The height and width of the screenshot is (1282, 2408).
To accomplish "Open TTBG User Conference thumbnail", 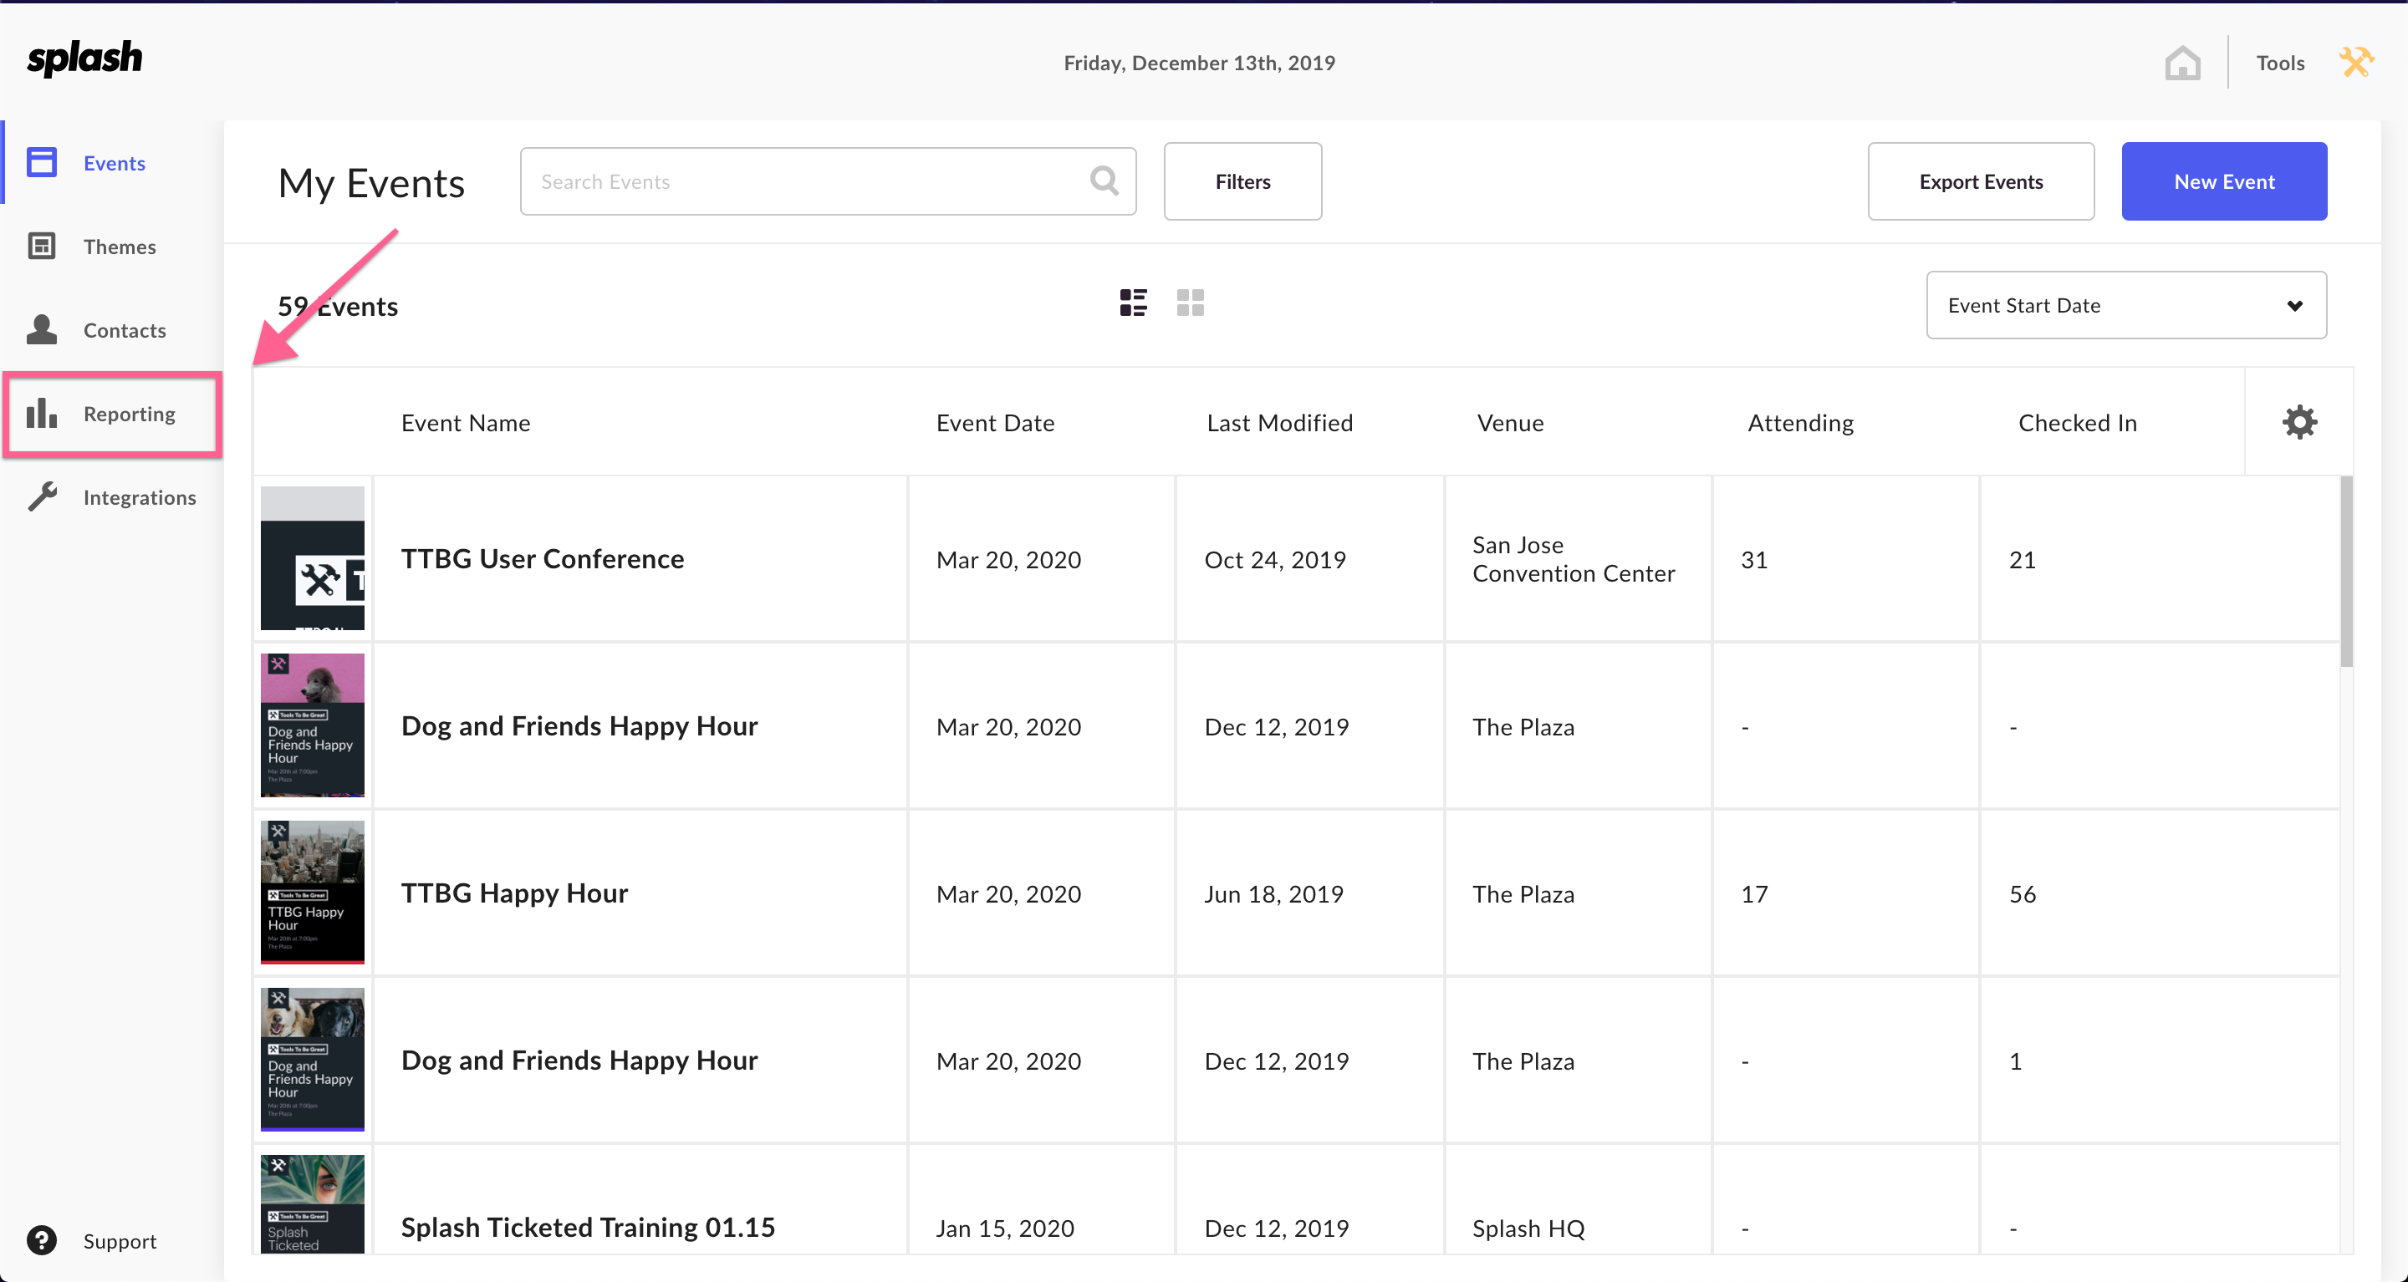I will pyautogui.click(x=312, y=559).
